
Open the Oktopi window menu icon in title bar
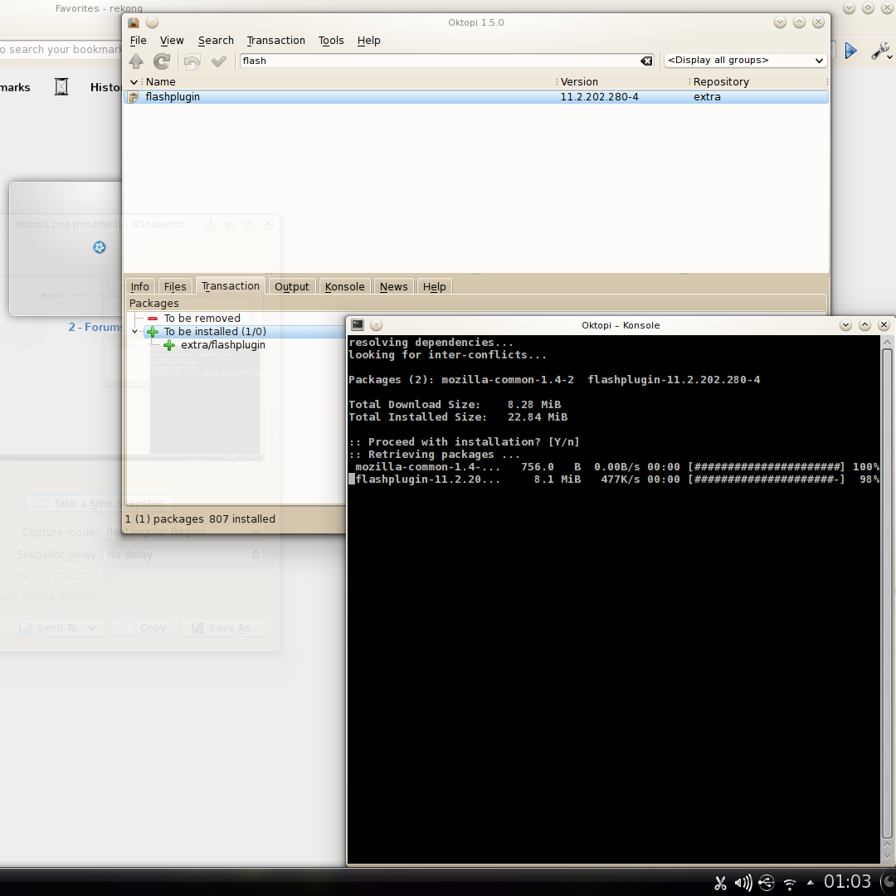[133, 22]
